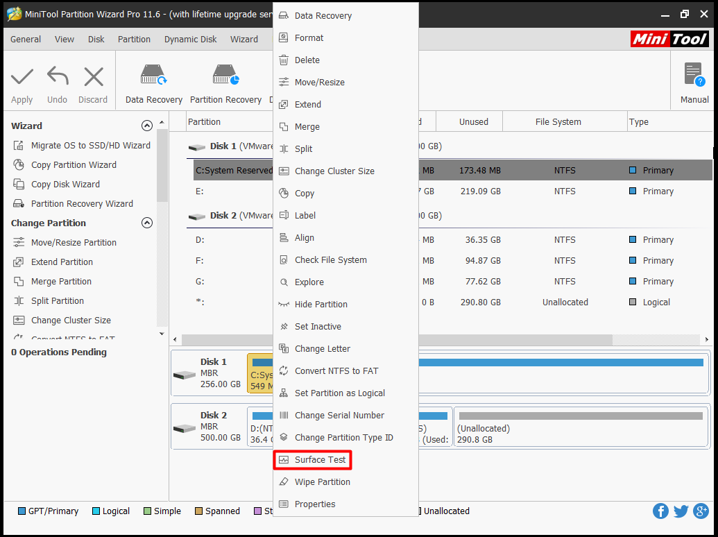Click the Discard X icon
718x537 pixels.
(94, 76)
